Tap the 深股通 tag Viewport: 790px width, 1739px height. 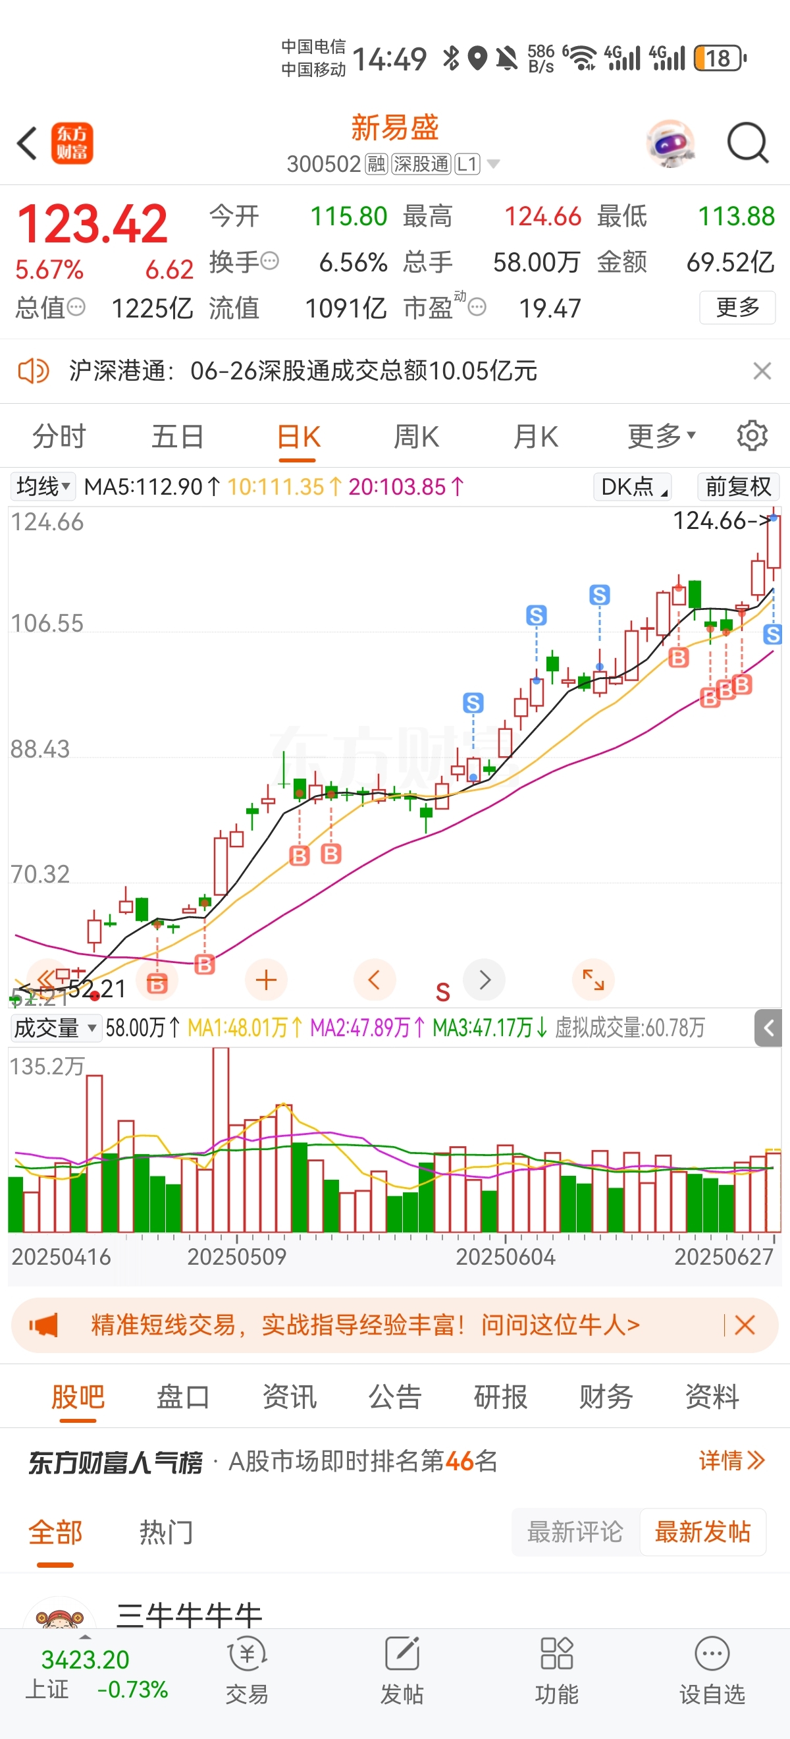421,164
